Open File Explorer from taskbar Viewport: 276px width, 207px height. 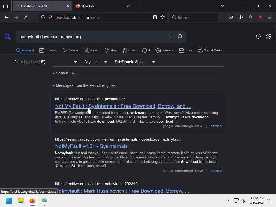20,201
